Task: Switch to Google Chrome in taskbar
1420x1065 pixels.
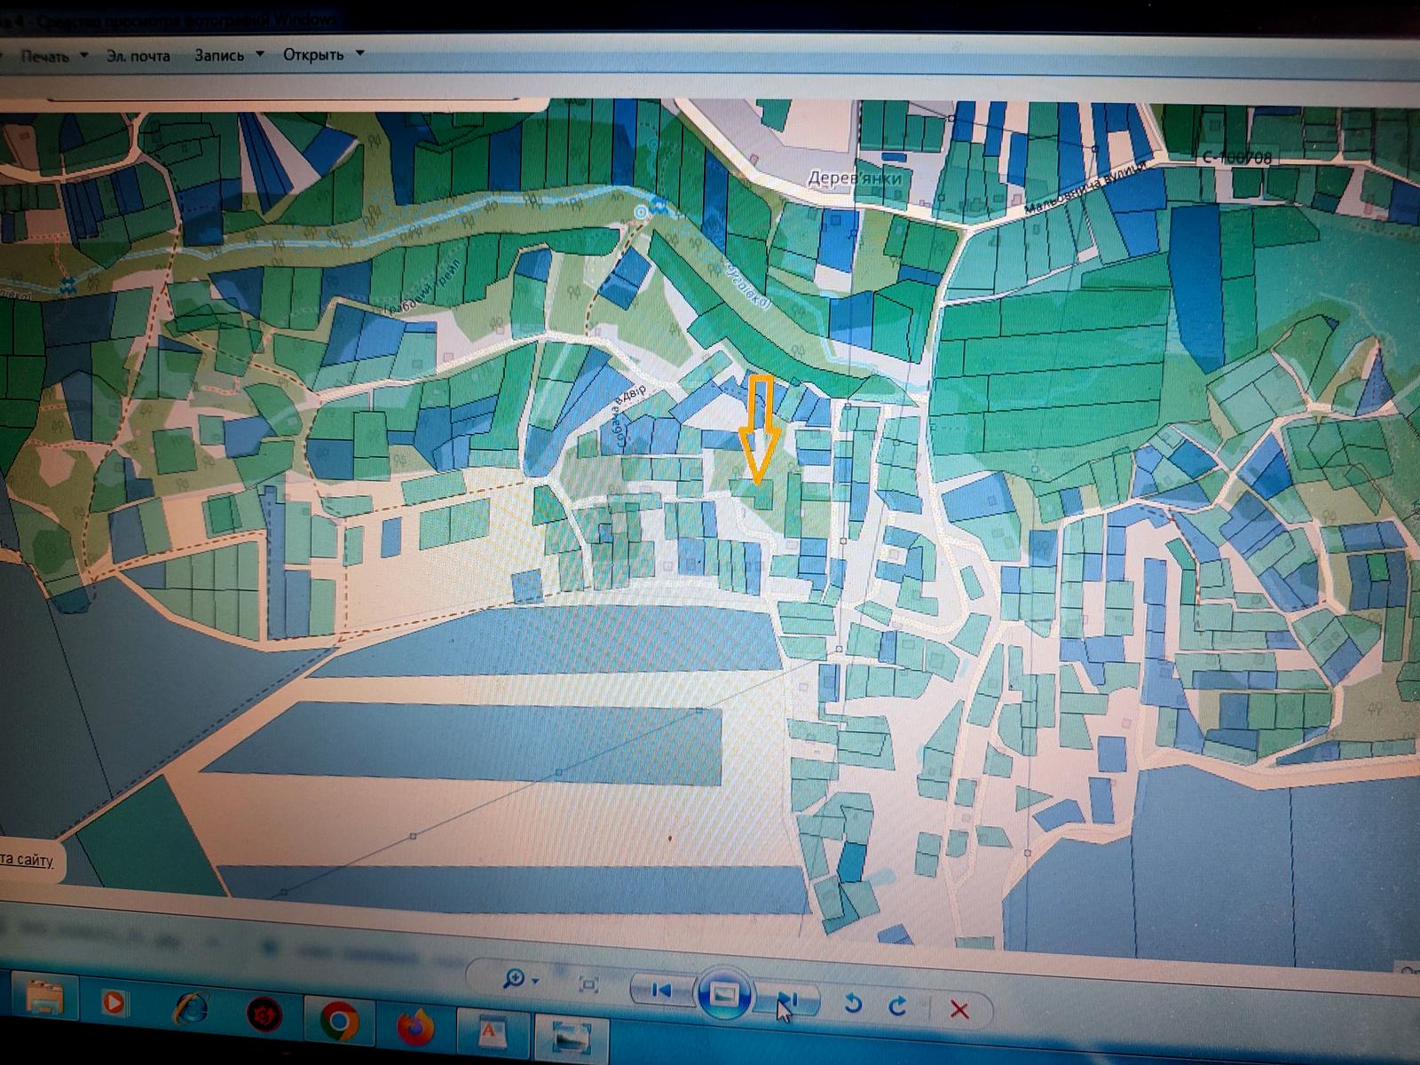Action: pyautogui.click(x=338, y=1022)
